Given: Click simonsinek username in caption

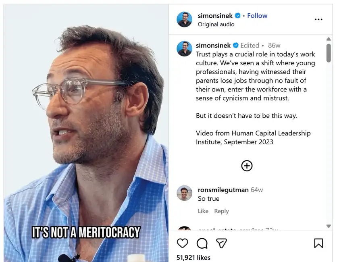Looking at the screenshot, I should pos(213,46).
